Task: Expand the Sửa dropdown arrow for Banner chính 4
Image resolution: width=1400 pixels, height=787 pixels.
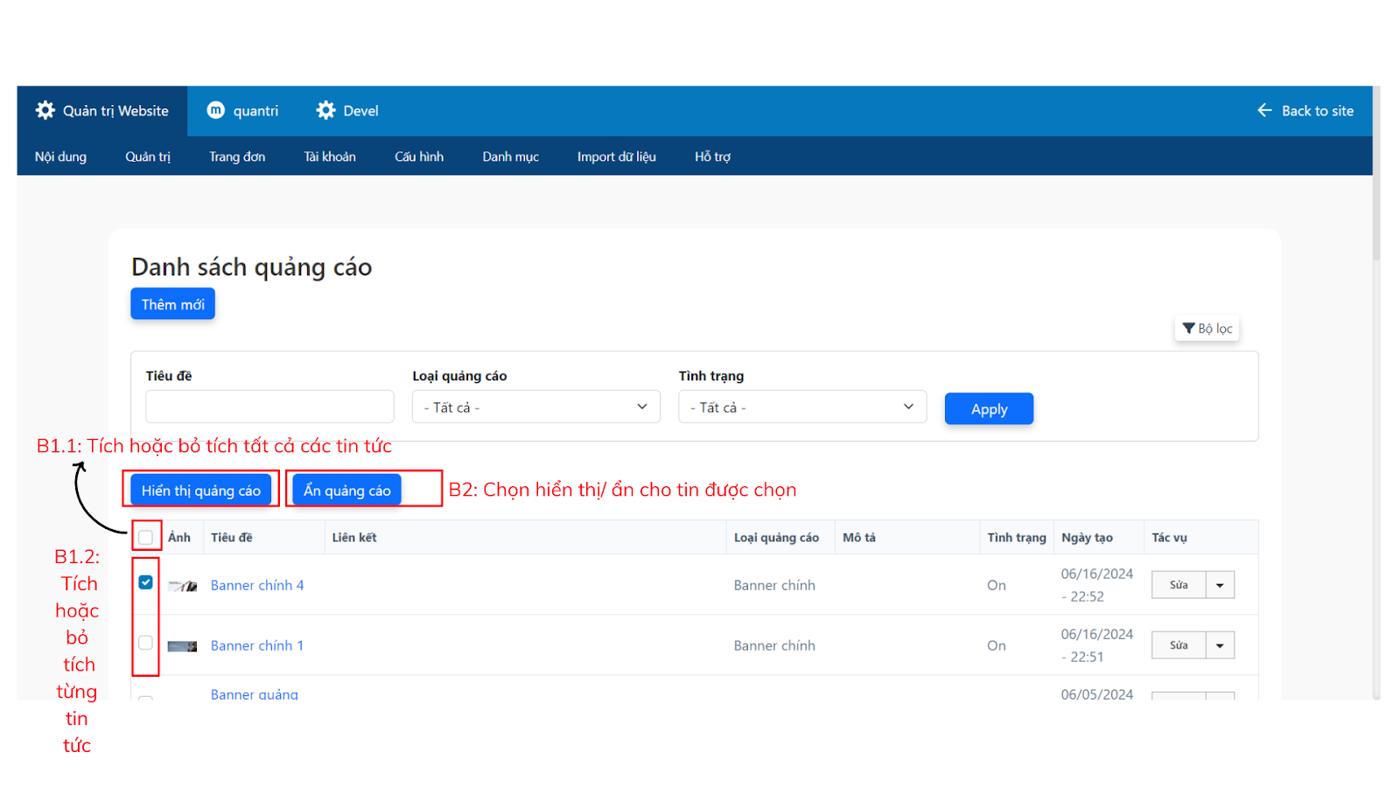Action: pyautogui.click(x=1220, y=585)
